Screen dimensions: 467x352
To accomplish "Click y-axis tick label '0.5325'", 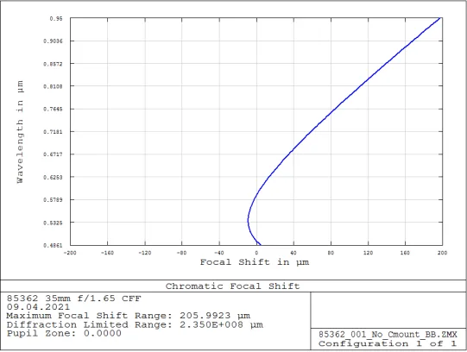I will coord(53,223).
